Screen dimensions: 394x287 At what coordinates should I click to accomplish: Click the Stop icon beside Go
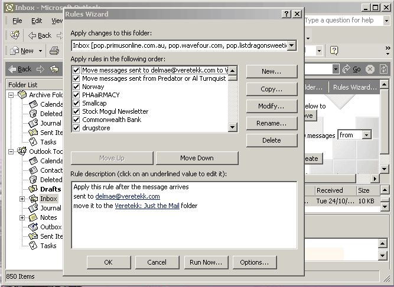point(370,69)
